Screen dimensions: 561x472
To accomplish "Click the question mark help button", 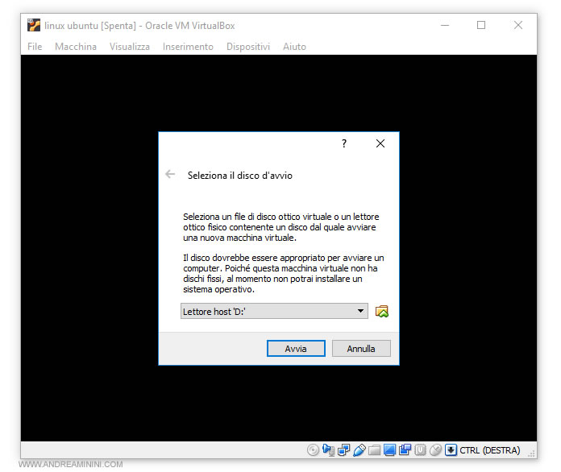I will click(344, 143).
